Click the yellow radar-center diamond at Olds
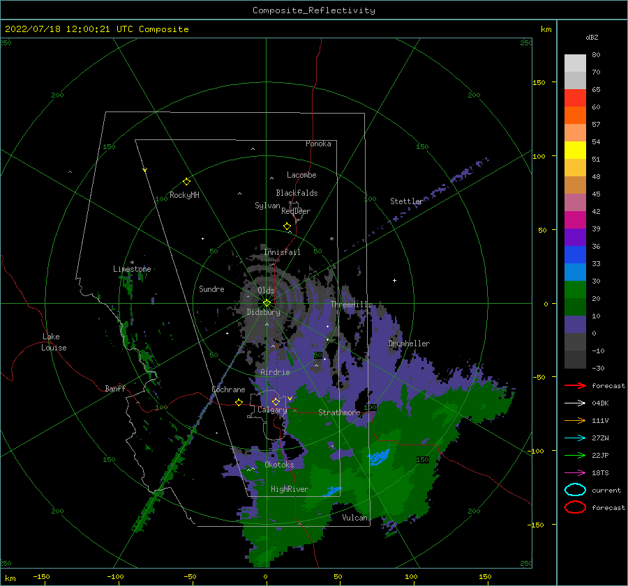 (x=267, y=303)
